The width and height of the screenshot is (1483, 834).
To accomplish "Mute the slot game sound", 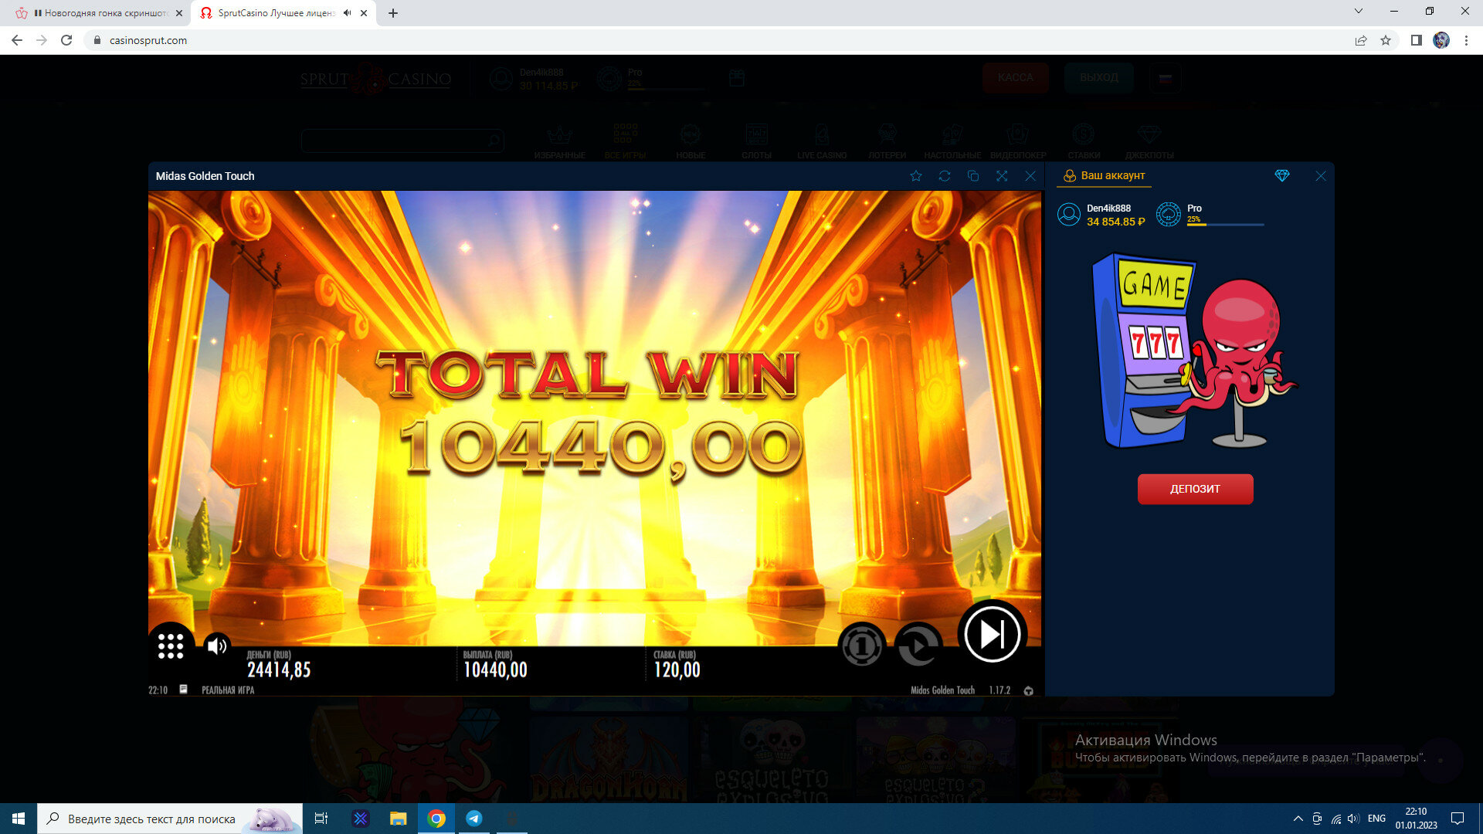I will (x=217, y=646).
